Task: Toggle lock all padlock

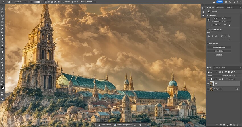Action: click(x=223, y=79)
